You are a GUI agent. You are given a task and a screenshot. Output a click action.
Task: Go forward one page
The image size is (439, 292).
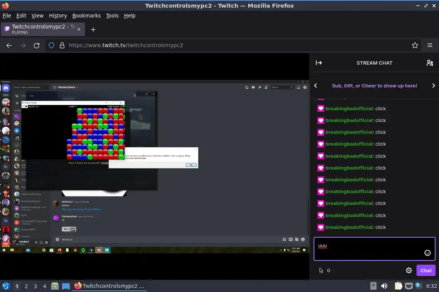tap(23, 45)
